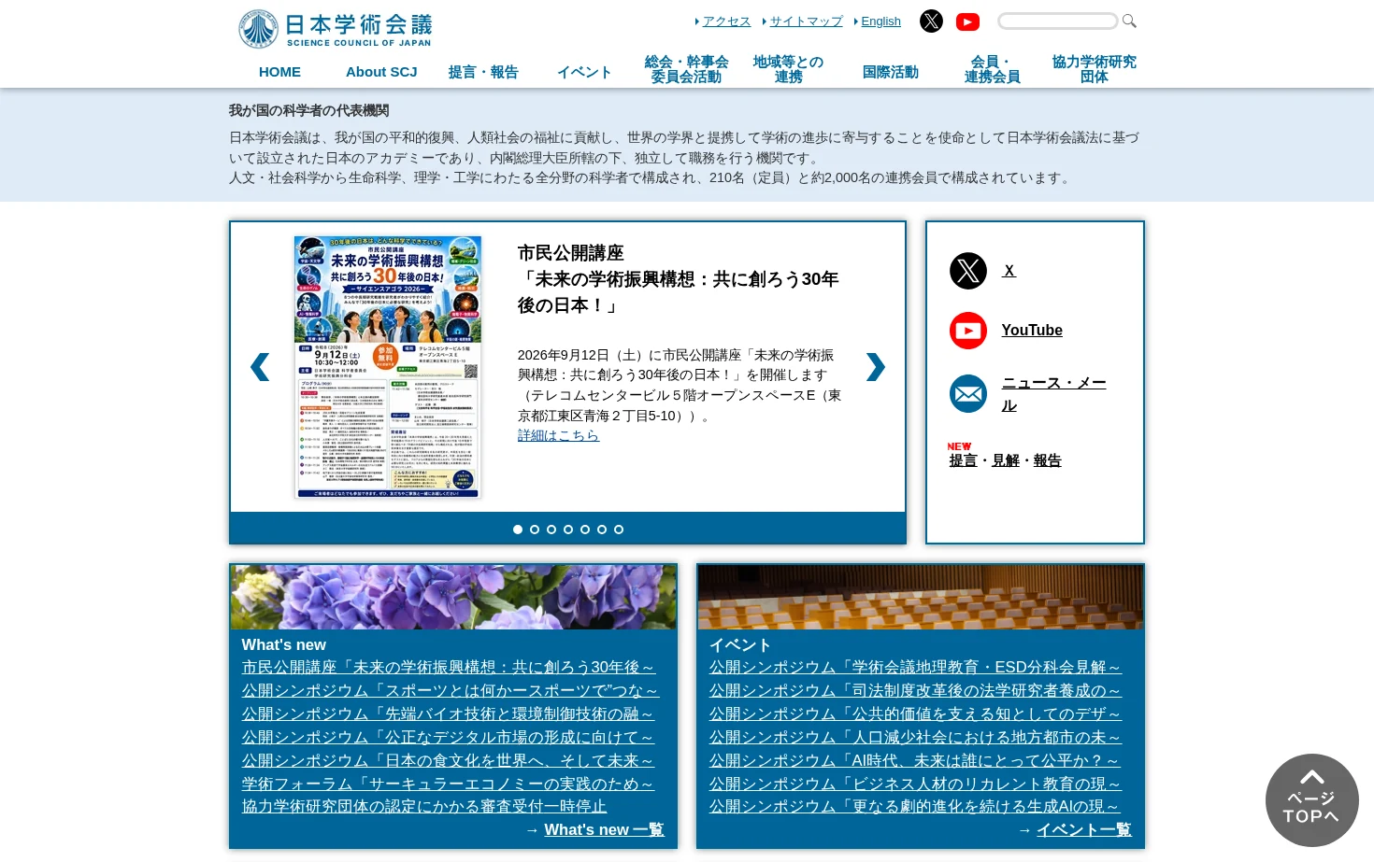This screenshot has height=862, width=1374.
Task: Open the What's new 一覧 link
Action: [x=604, y=830]
